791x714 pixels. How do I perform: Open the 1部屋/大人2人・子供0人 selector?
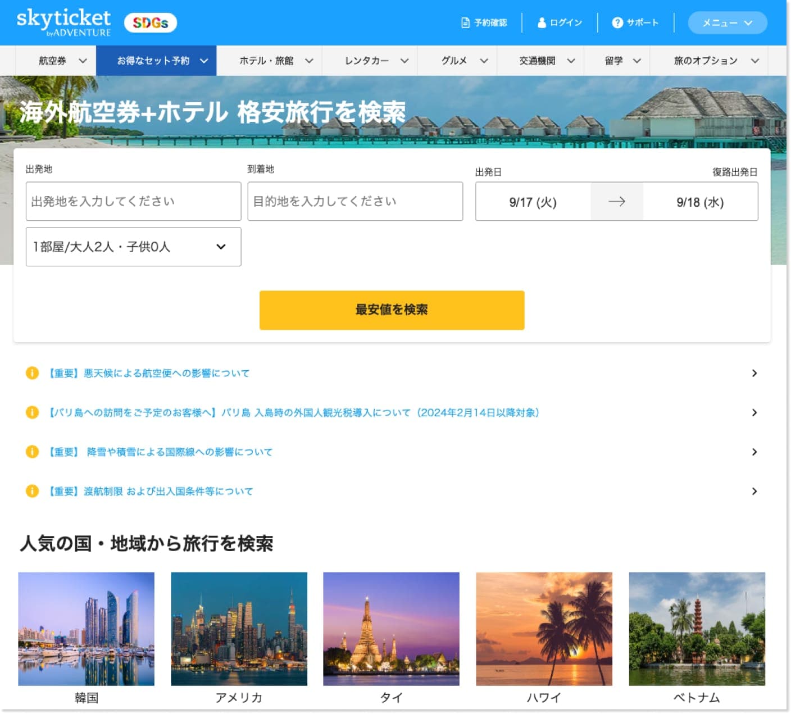133,247
